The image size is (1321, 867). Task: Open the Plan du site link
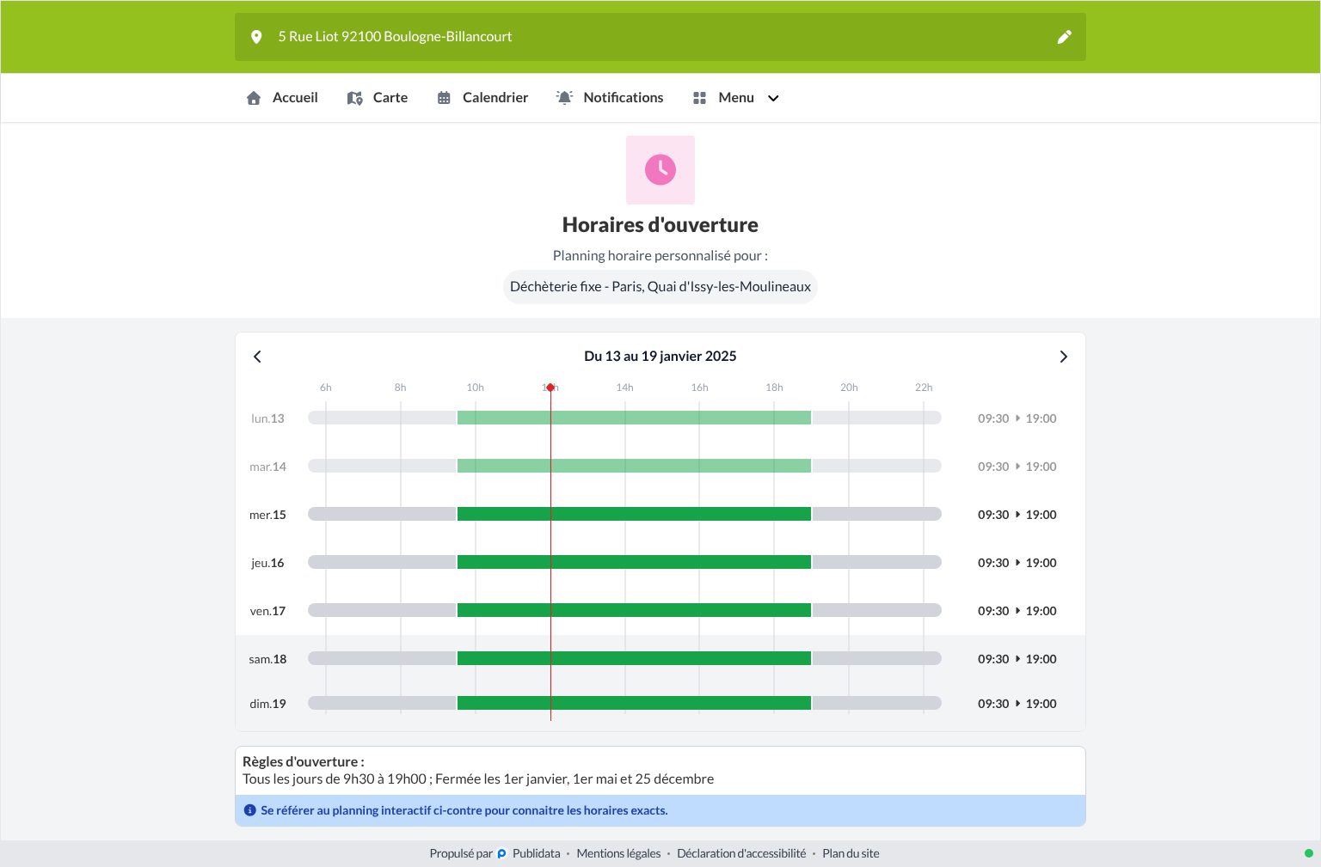coord(851,853)
